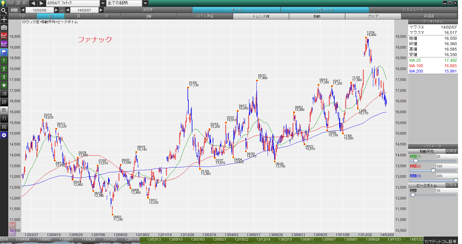Screen dimensions: 462x244
Task: Click the magnifier zoom tool
Action: [4, 11]
